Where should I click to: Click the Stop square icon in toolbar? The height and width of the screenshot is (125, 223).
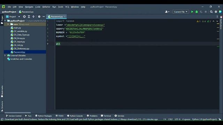point(206,12)
